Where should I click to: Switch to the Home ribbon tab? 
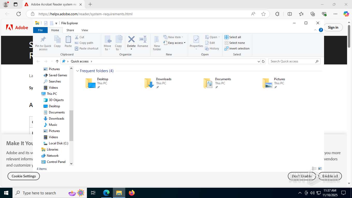[55, 30]
